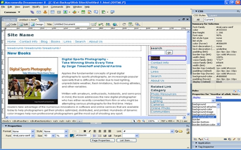Insert a Named Anchor icon

[45, 12]
